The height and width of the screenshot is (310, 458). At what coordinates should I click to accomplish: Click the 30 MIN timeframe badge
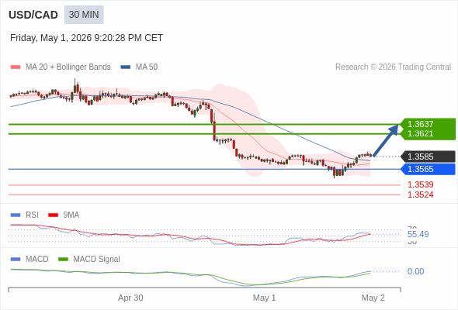coord(84,15)
